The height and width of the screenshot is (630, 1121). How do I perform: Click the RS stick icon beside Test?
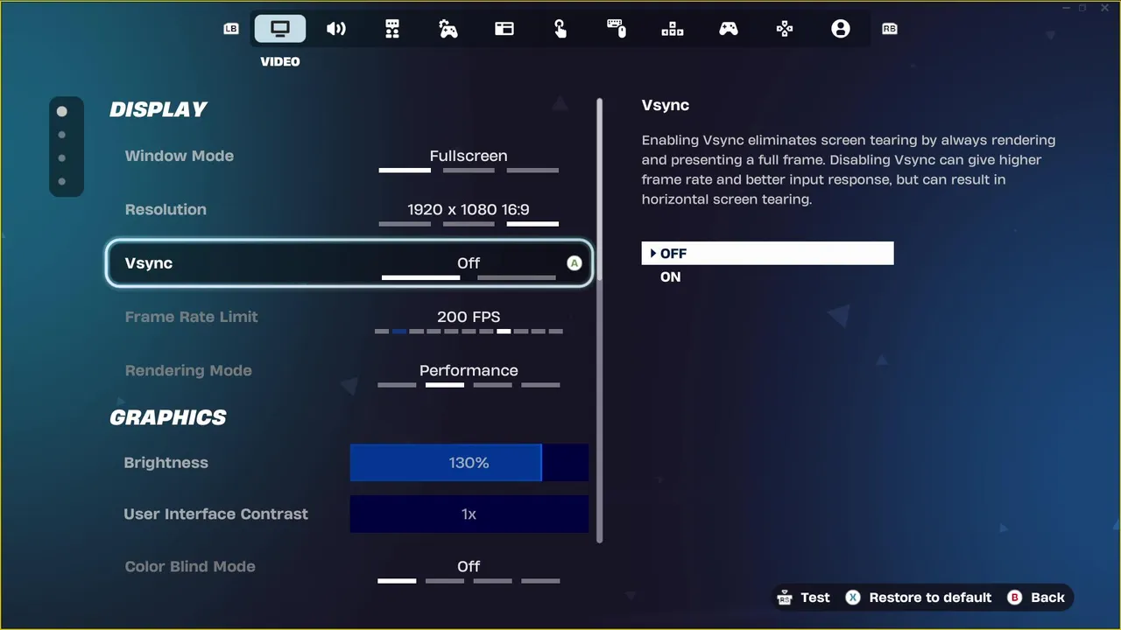coord(785,598)
